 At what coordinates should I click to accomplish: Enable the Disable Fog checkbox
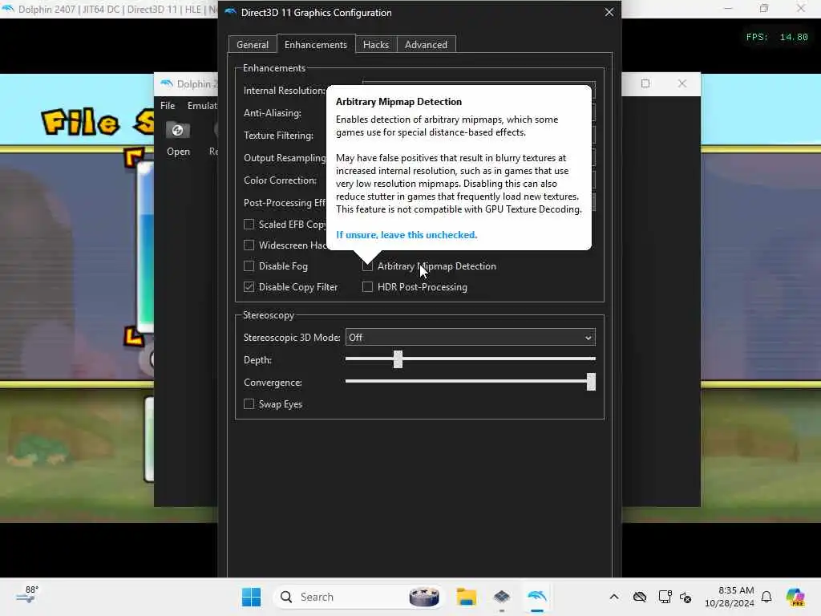[x=249, y=266]
